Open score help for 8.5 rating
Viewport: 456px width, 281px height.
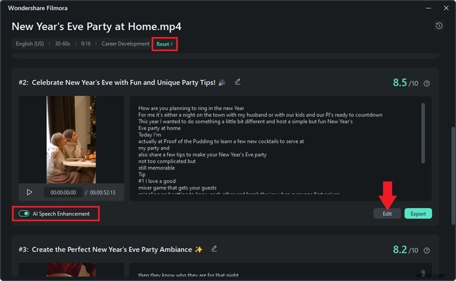[427, 84]
